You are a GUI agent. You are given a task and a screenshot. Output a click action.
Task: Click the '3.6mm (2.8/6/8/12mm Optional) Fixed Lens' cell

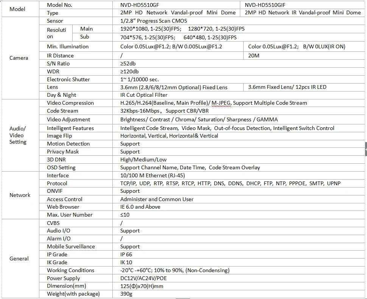click(174, 87)
